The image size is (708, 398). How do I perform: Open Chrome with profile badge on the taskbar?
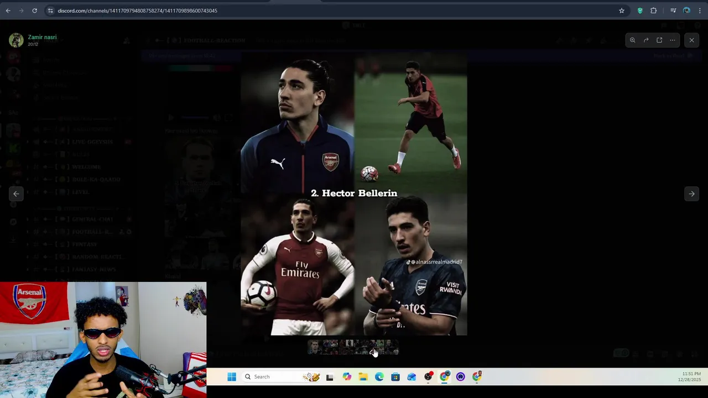(x=477, y=377)
